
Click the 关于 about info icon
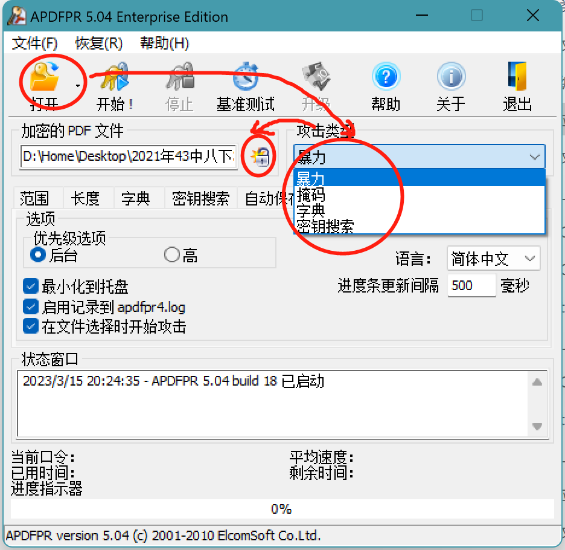(451, 76)
